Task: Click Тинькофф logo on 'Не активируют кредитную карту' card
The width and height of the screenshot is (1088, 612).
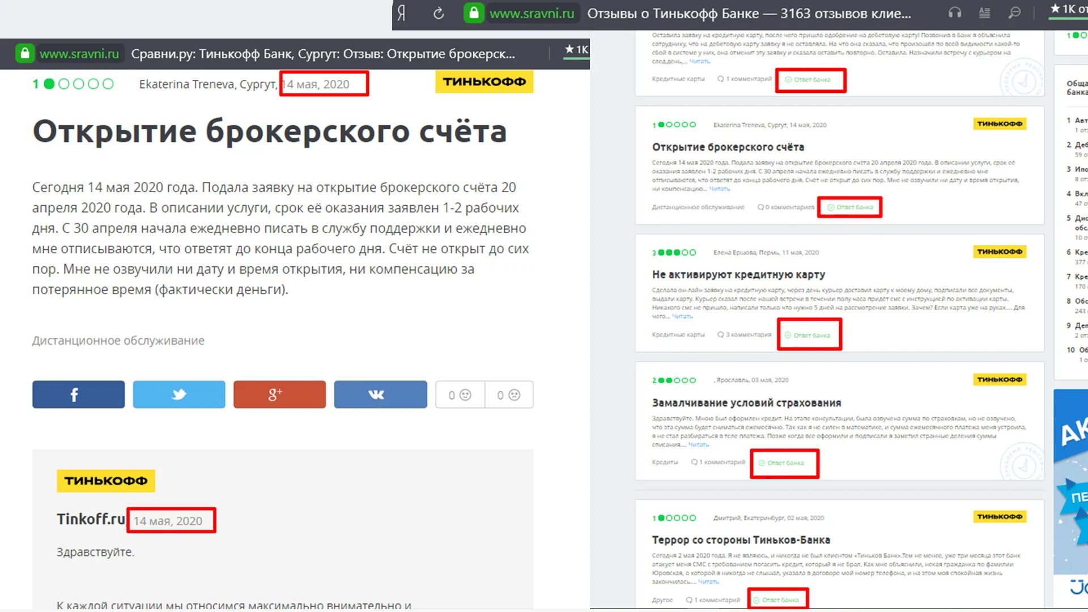Action: [1000, 251]
